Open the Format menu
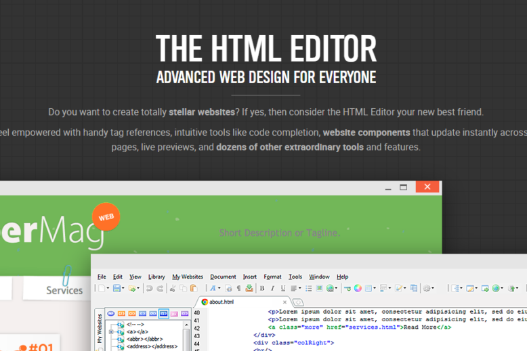Viewport: 527px width, 351px height. (272, 277)
